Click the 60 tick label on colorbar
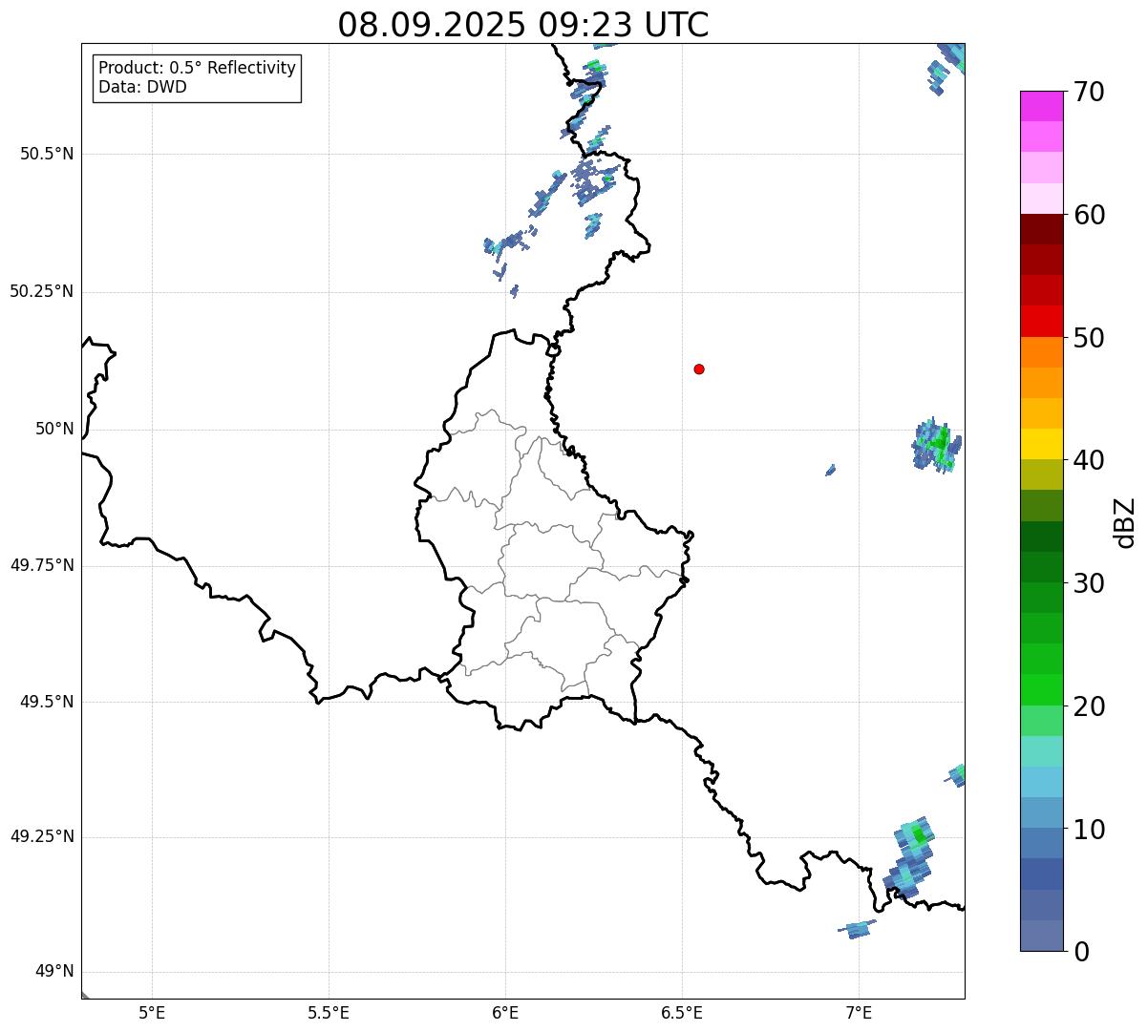This screenshot has width=1148, height=1032. pos(1089,216)
